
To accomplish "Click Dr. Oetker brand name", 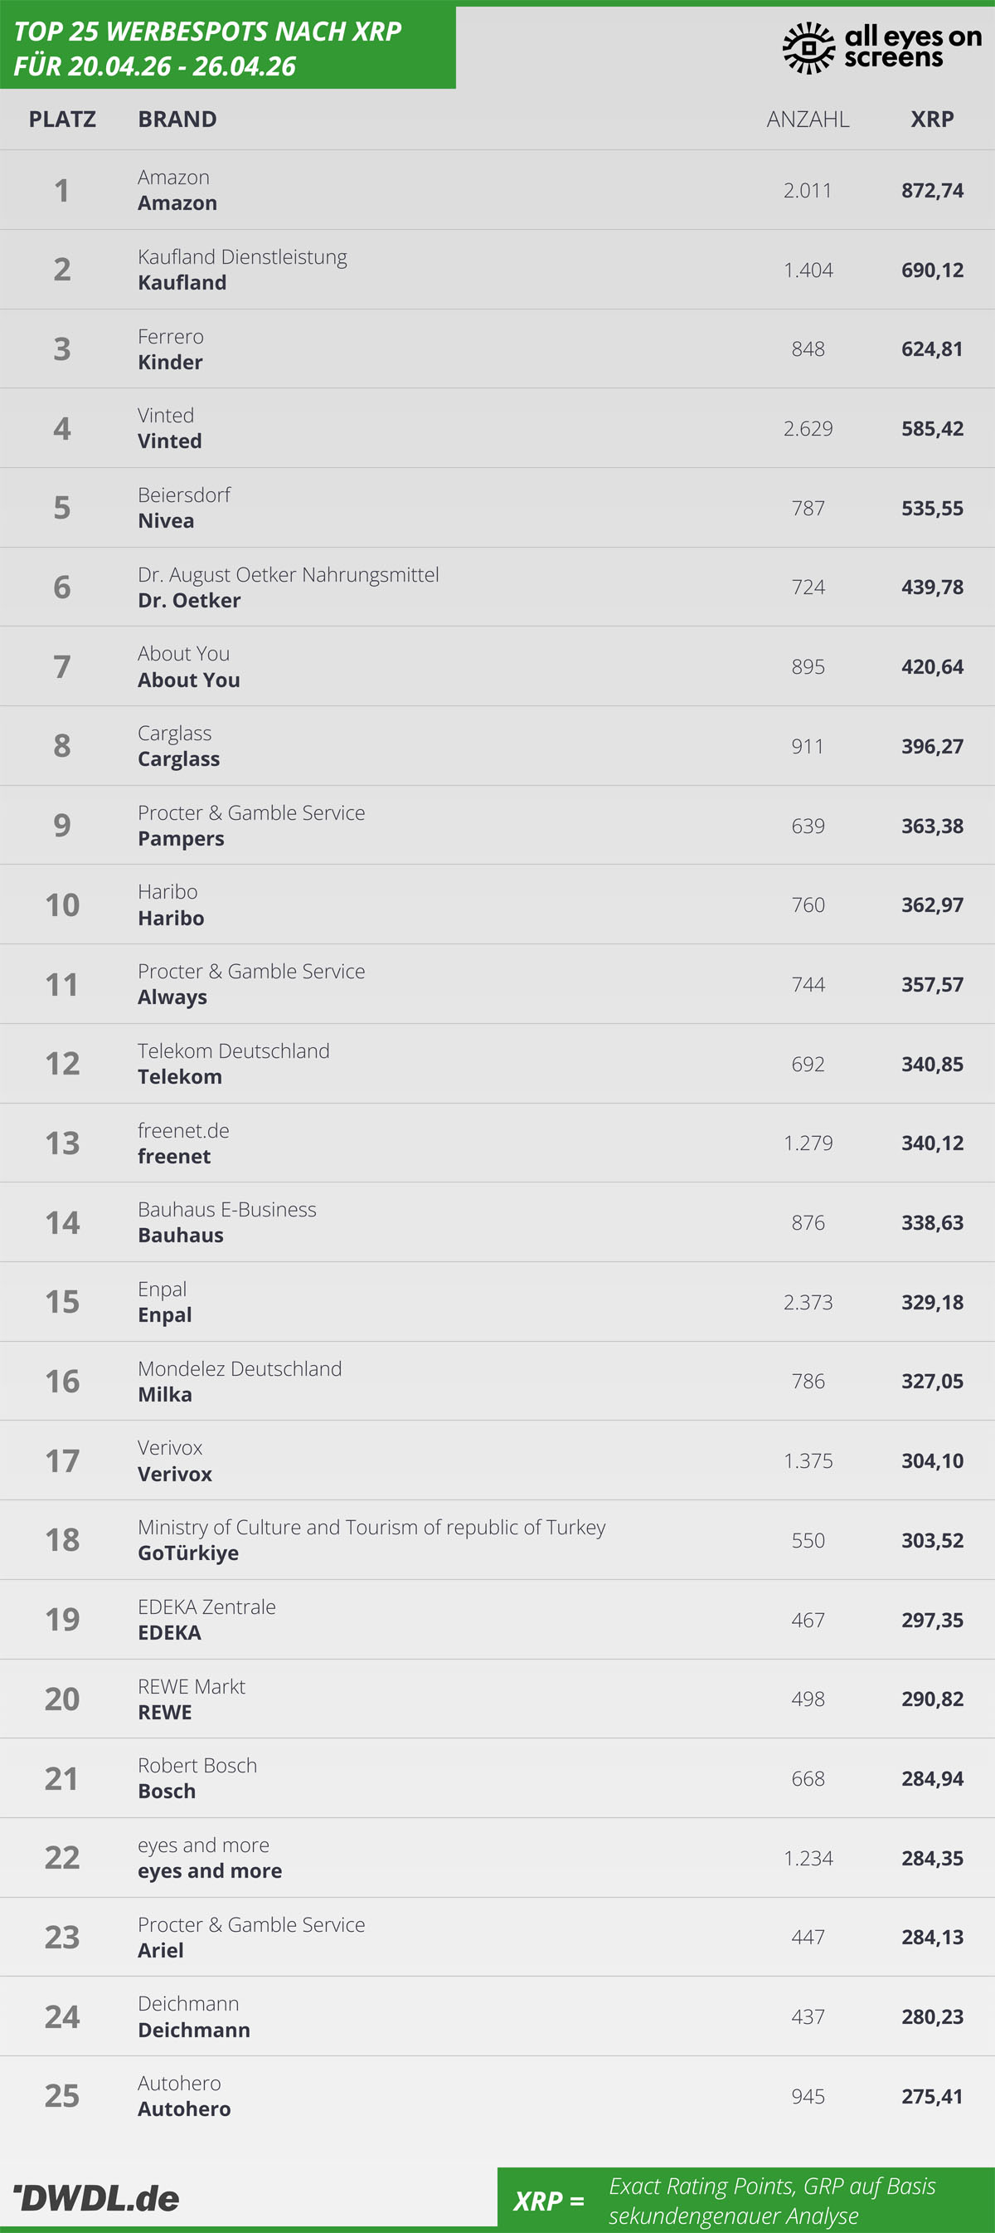I will (189, 601).
